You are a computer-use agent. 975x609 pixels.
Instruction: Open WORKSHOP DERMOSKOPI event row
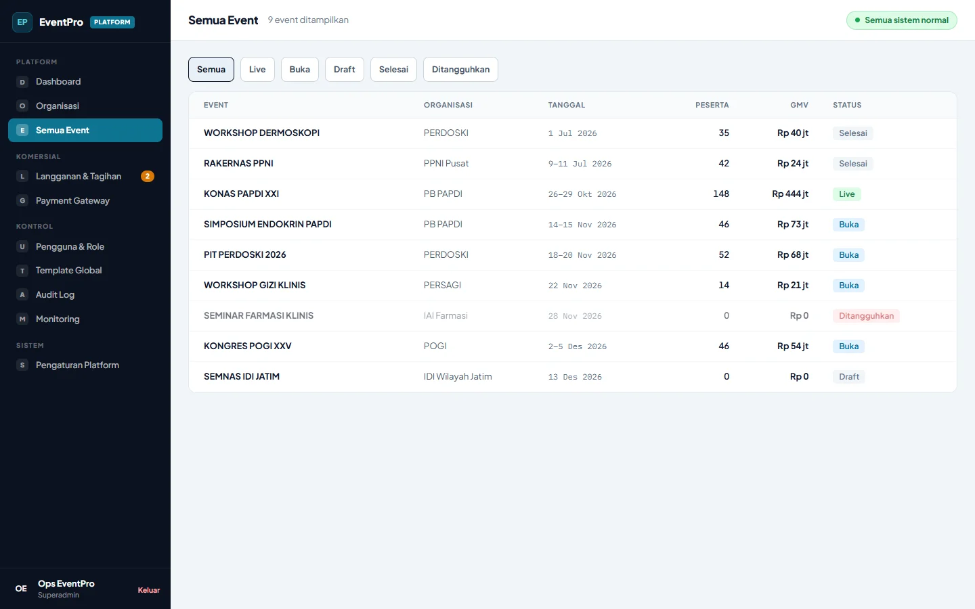pos(573,133)
